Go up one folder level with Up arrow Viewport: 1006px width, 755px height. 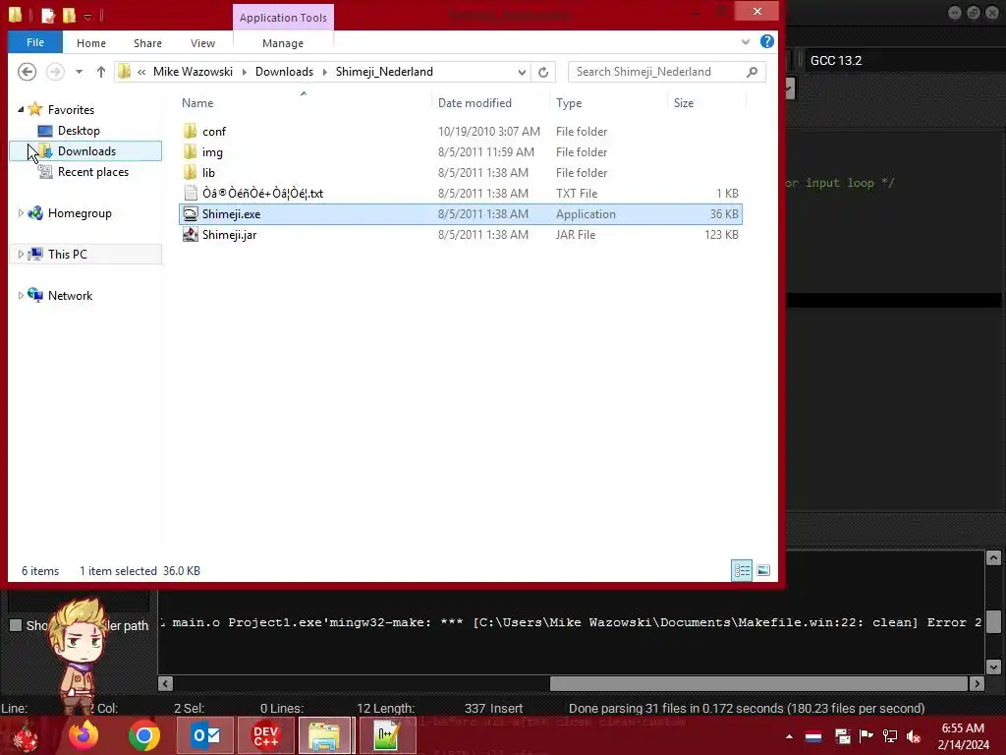(x=101, y=72)
